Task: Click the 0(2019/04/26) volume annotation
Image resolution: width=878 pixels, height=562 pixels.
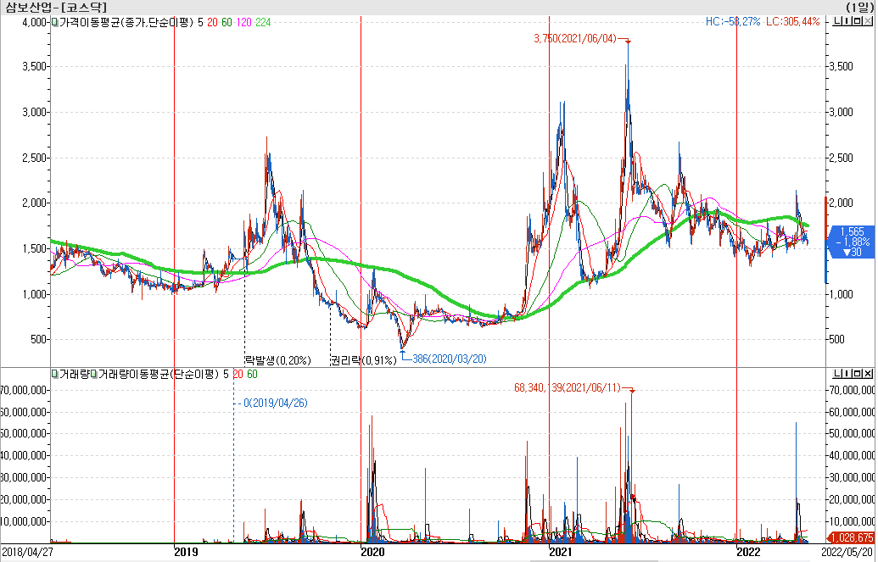Action: (276, 403)
